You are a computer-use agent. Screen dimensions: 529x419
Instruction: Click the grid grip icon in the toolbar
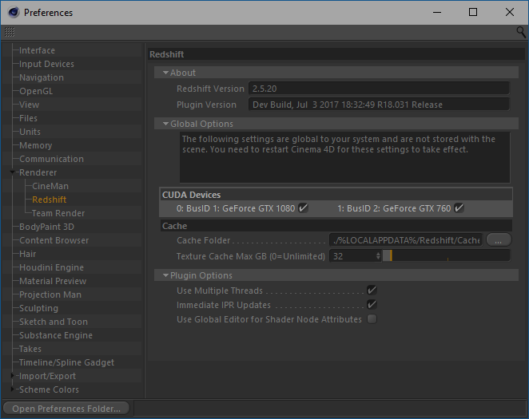coord(10,32)
